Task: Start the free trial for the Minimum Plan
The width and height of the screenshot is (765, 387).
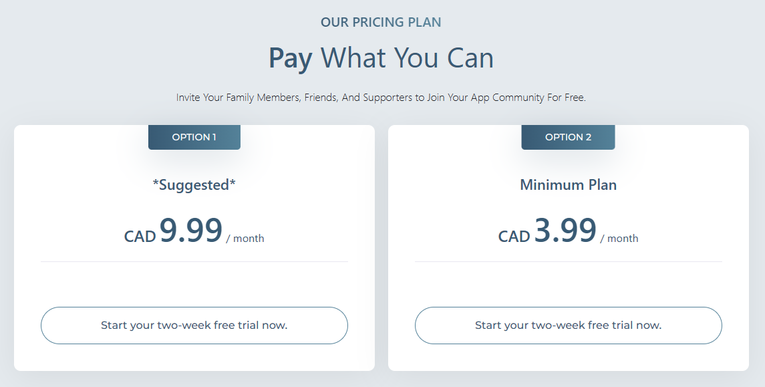Action: point(568,326)
